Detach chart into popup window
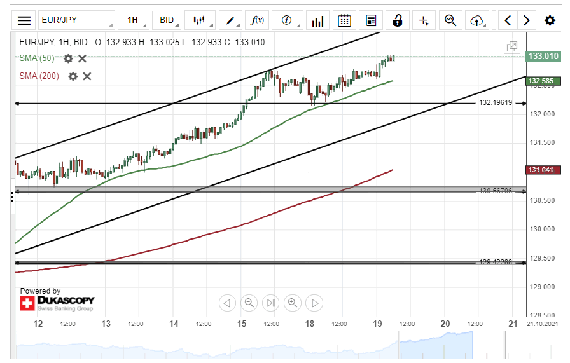The image size is (570, 363). (x=511, y=46)
